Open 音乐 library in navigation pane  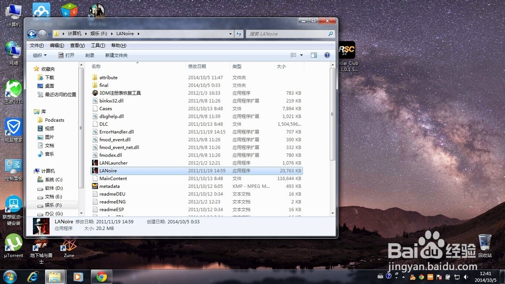point(49,154)
